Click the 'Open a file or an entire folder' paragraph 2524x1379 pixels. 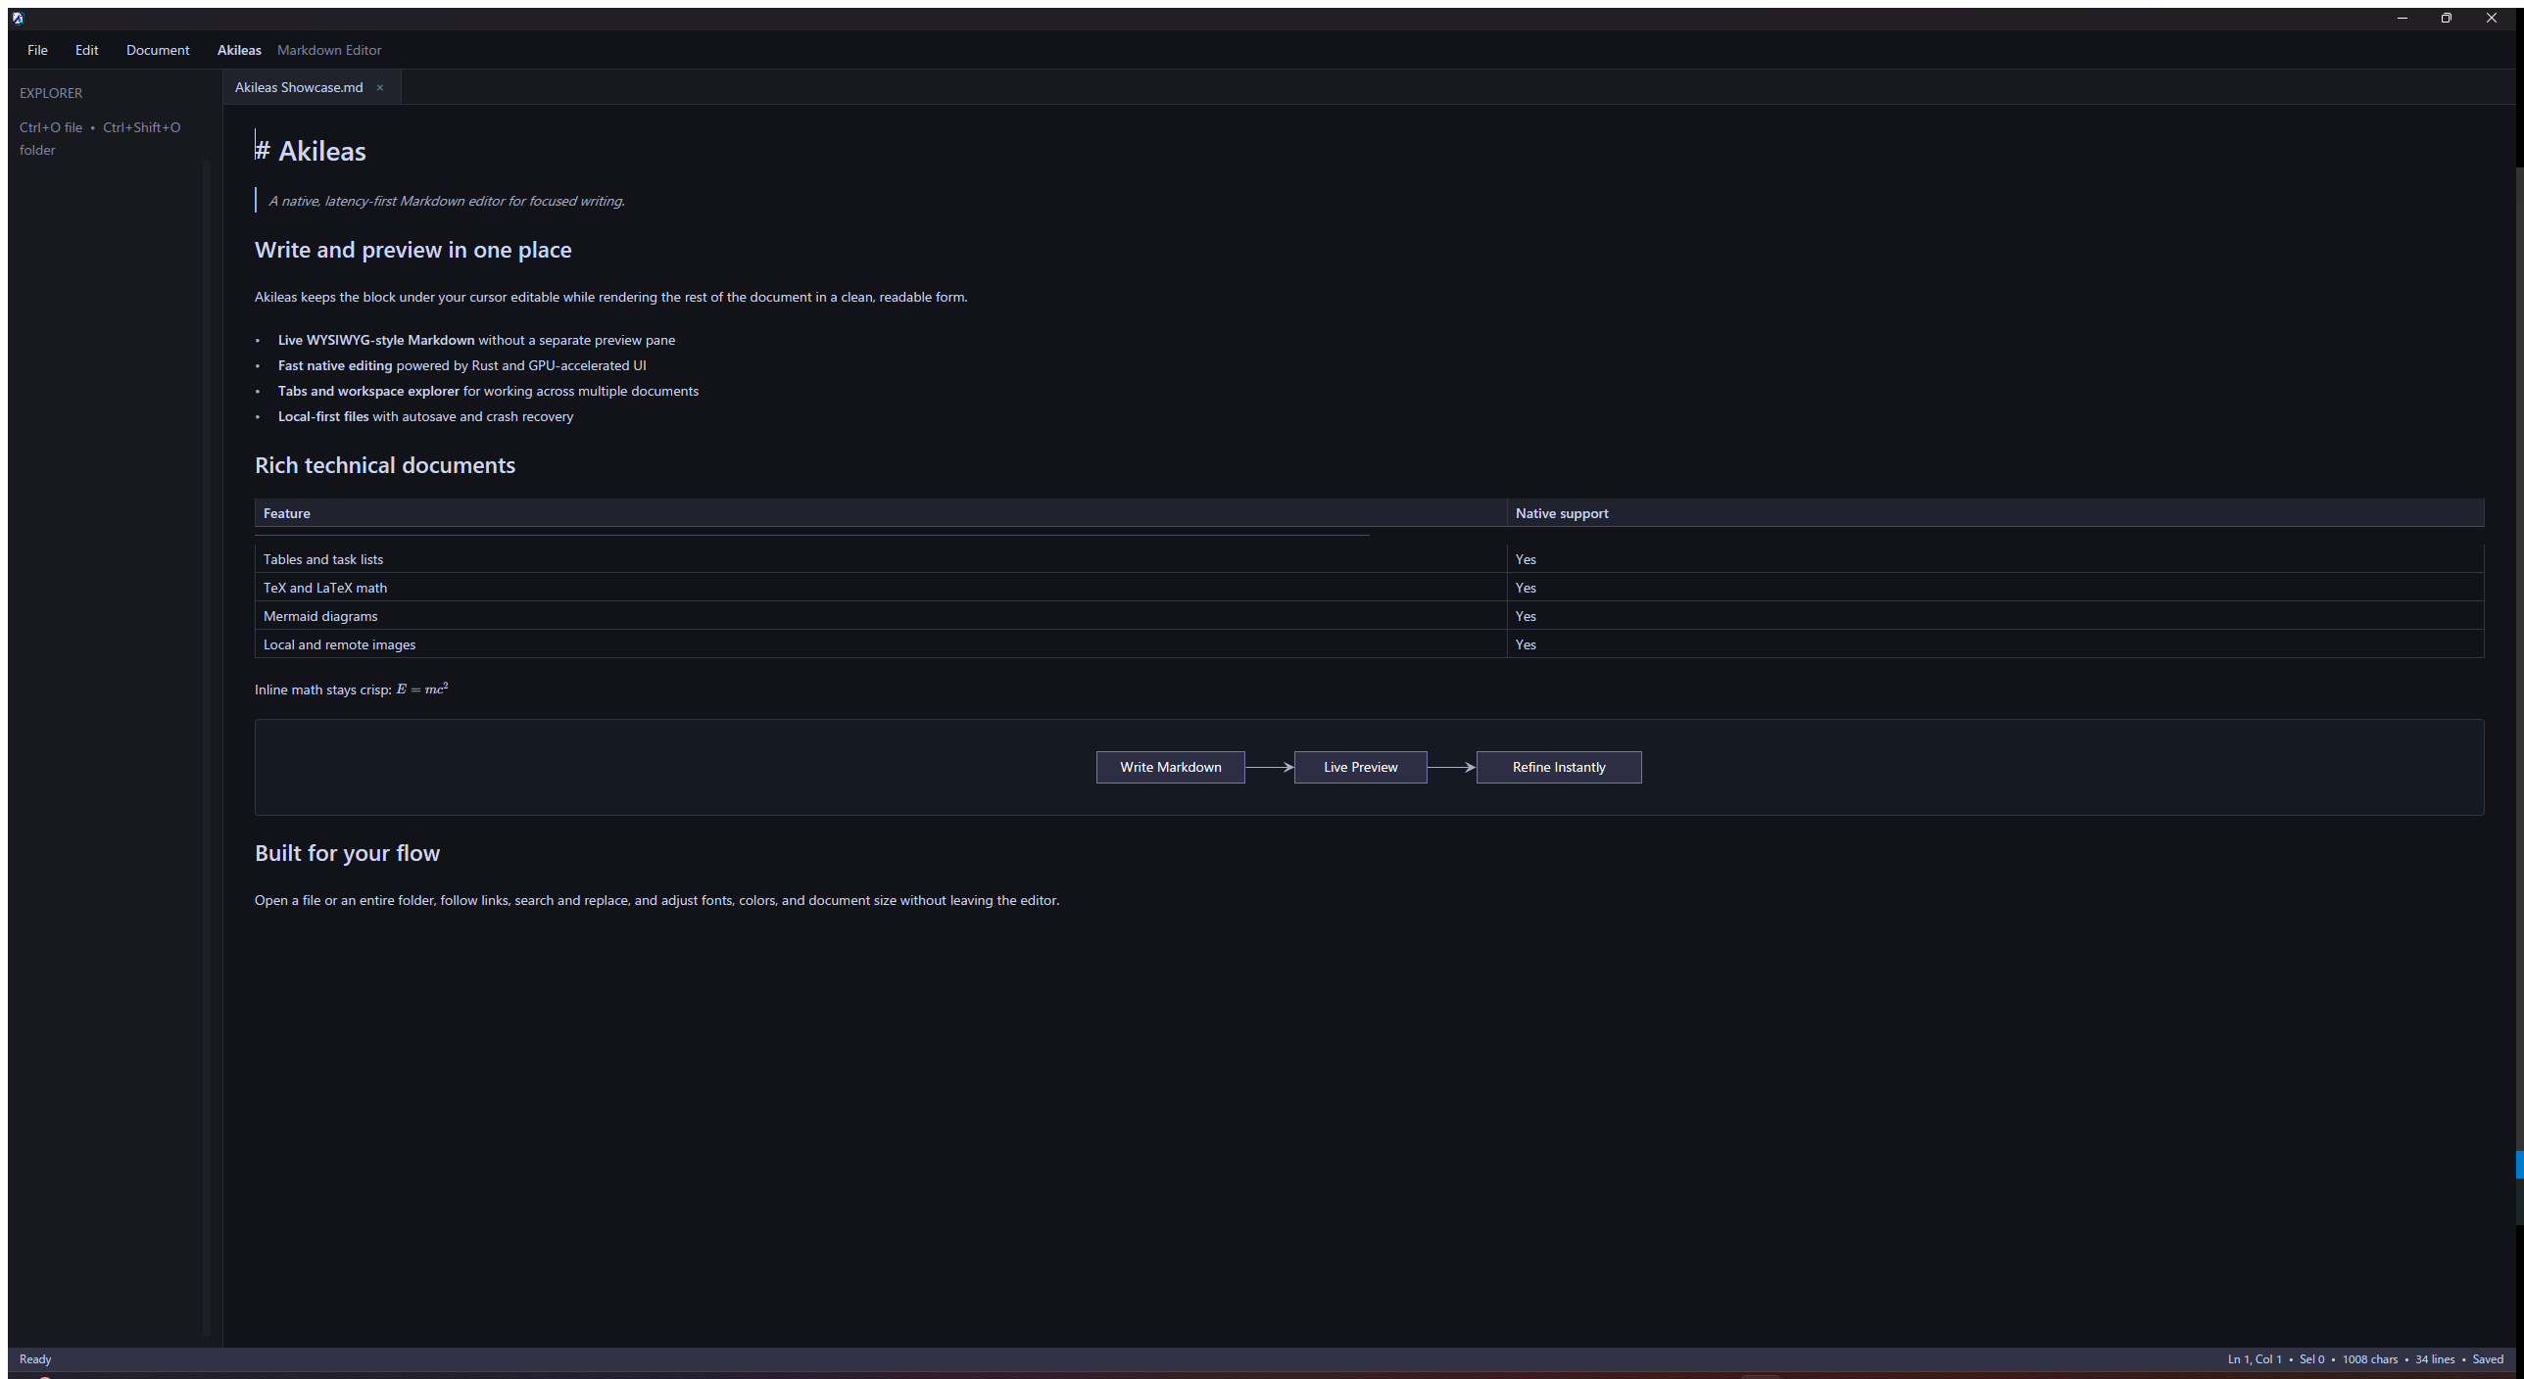(x=656, y=900)
